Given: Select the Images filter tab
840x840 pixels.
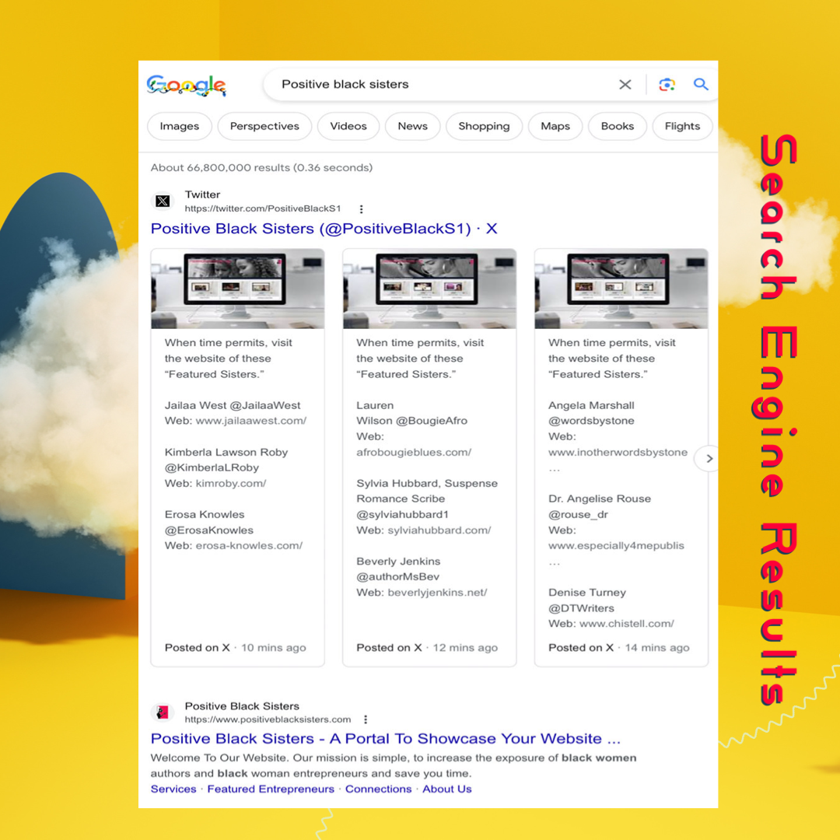Looking at the screenshot, I should point(180,127).
